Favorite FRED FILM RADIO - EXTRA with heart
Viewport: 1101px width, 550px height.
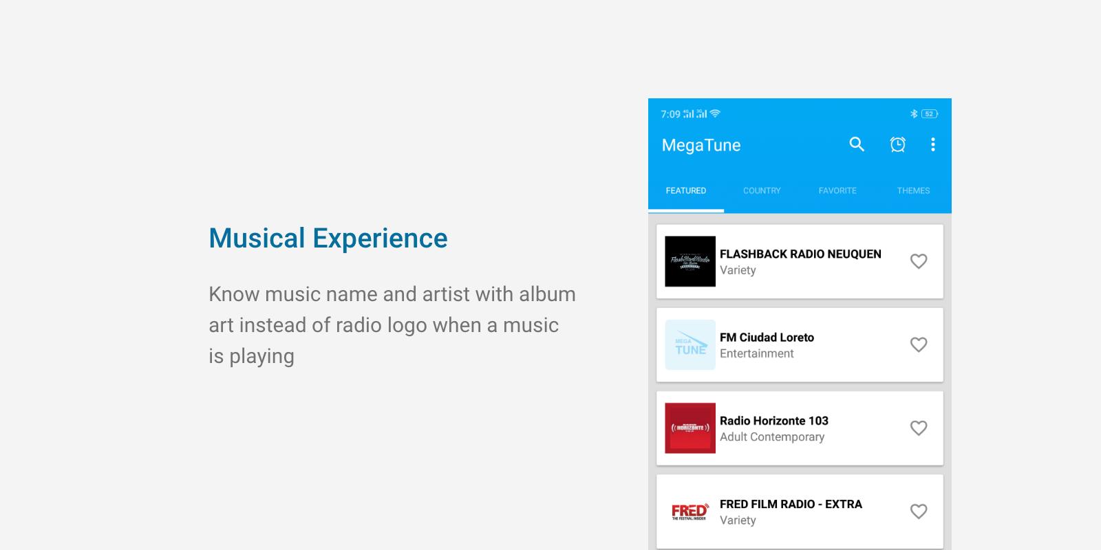point(919,511)
